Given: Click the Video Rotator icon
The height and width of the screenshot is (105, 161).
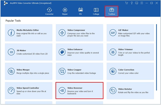Looking at the screenshot, I should (113, 90).
